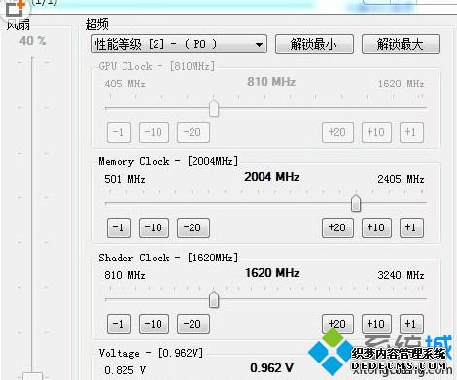The width and height of the screenshot is (457, 380).
Task: Click the disabled GPU Clock +20 button
Action: point(337,132)
